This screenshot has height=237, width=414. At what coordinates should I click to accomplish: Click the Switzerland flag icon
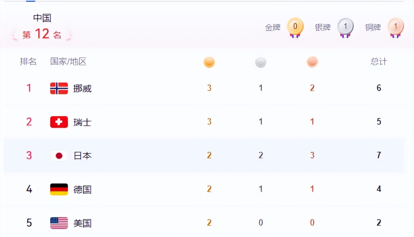click(59, 122)
